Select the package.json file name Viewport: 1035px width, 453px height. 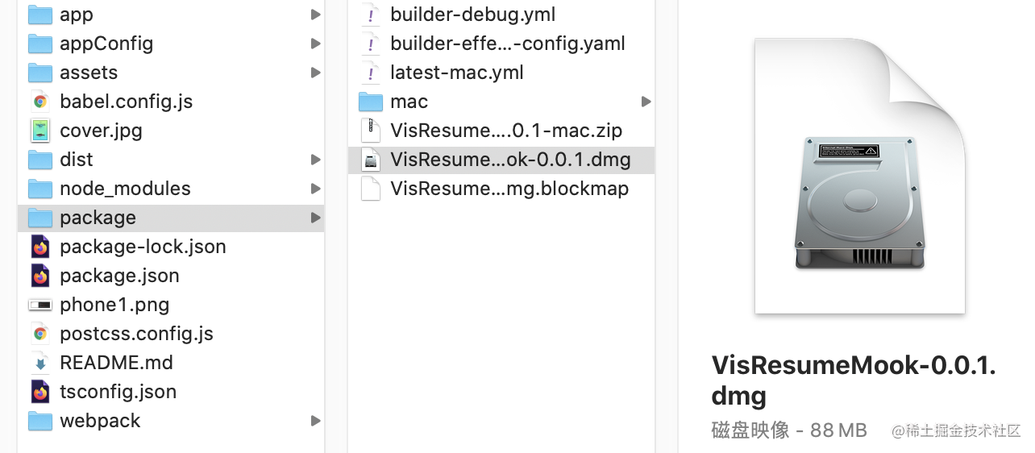pos(119,276)
